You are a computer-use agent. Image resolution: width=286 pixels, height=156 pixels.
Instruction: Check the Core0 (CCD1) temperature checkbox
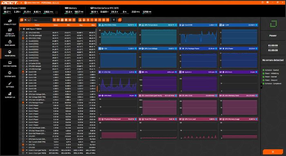click(23, 41)
